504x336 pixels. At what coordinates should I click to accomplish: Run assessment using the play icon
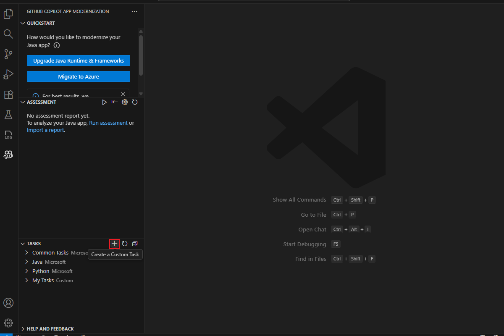tap(105, 102)
